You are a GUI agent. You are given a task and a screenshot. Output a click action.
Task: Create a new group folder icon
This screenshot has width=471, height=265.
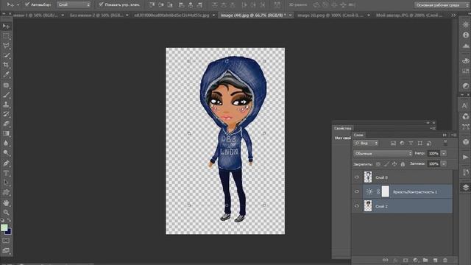pos(425,260)
